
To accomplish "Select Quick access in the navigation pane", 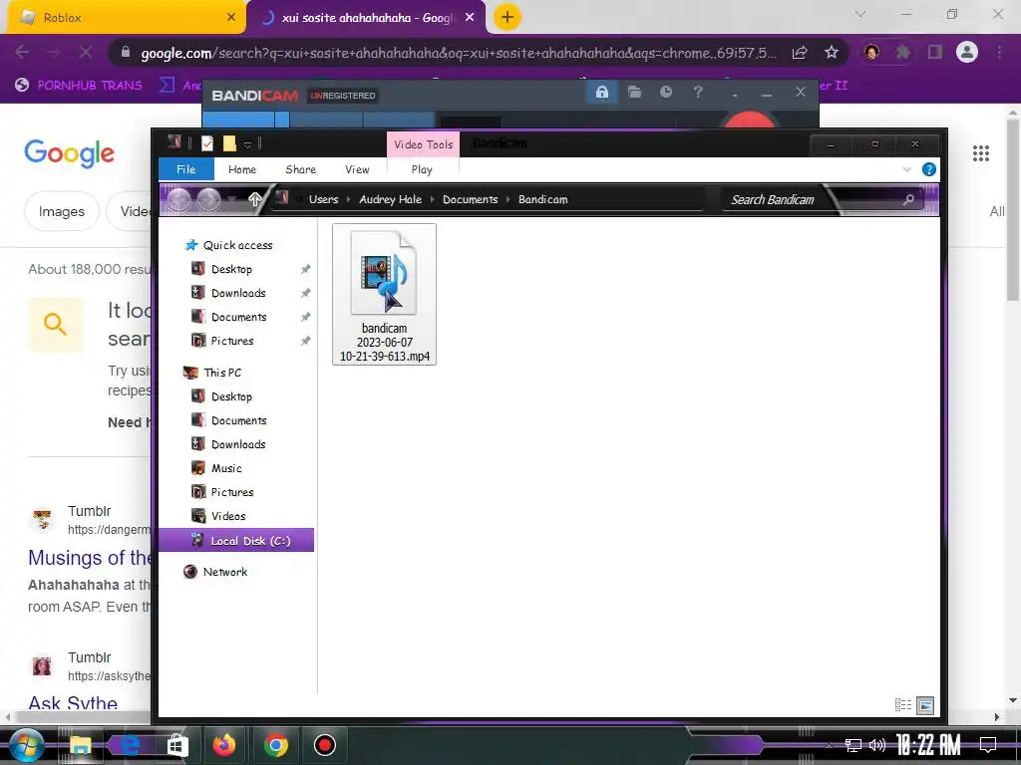I will click(228, 245).
